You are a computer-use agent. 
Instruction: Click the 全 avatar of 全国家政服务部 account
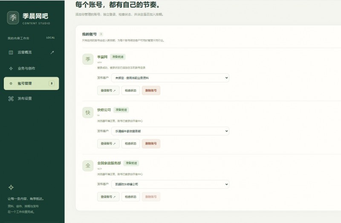tap(88, 166)
